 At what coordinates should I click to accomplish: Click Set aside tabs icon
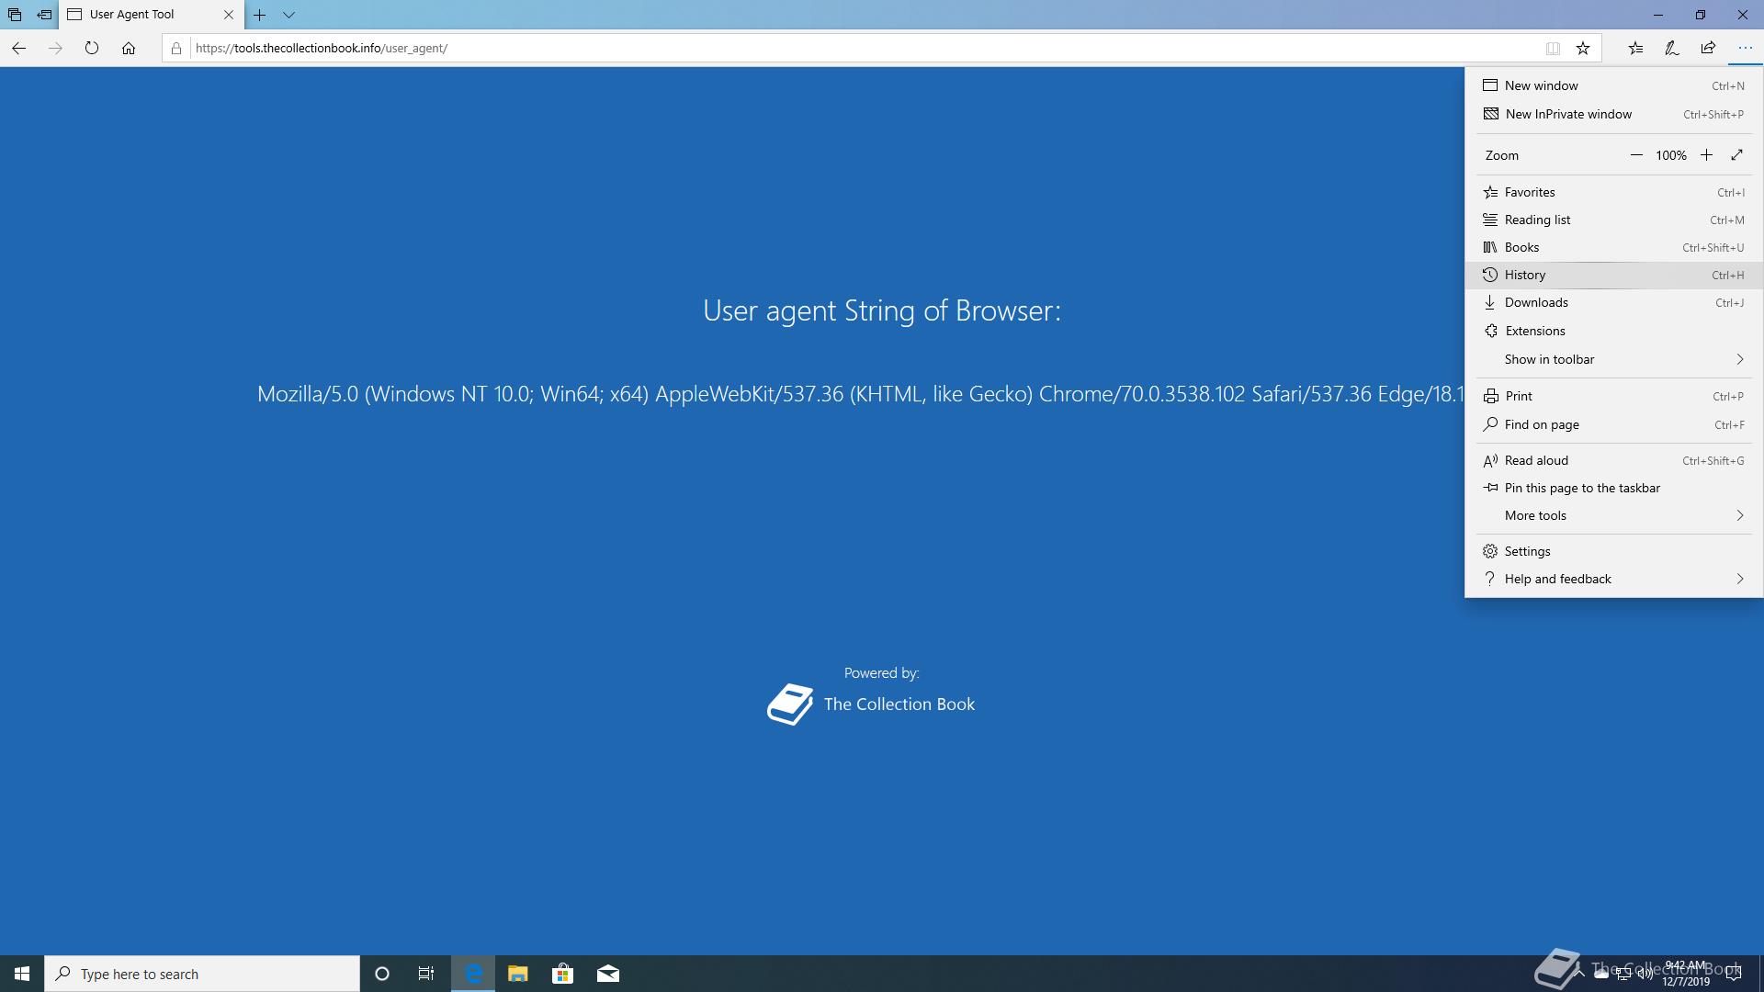[44, 15]
